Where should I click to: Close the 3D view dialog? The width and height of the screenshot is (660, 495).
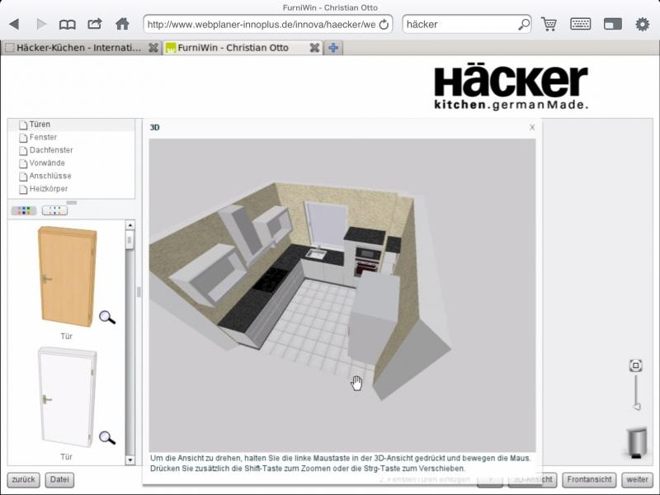tap(532, 127)
